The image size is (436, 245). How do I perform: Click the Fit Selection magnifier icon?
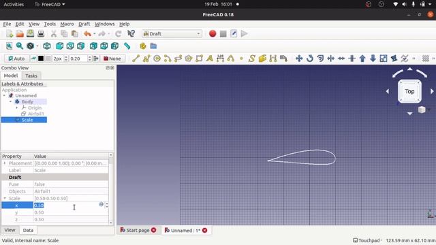[20, 46]
